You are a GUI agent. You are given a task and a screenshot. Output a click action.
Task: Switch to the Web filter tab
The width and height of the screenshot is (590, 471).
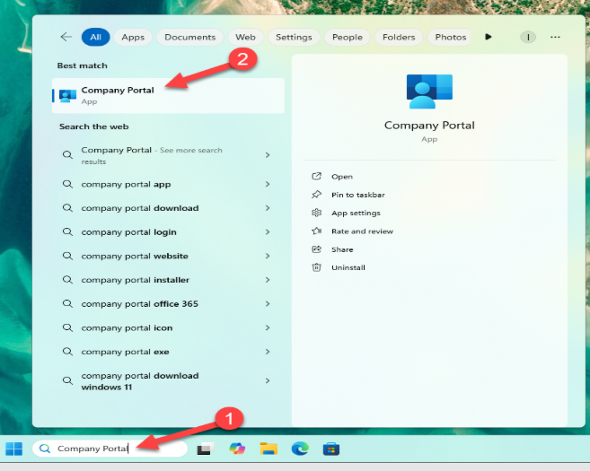point(245,37)
